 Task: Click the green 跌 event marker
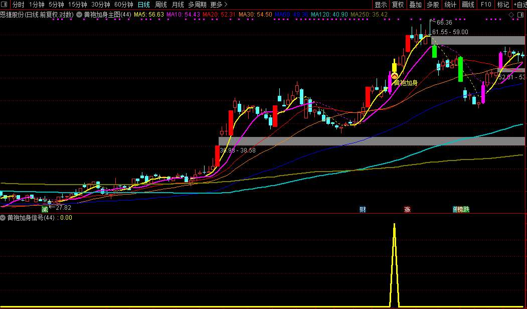pyautogui.click(x=466, y=210)
